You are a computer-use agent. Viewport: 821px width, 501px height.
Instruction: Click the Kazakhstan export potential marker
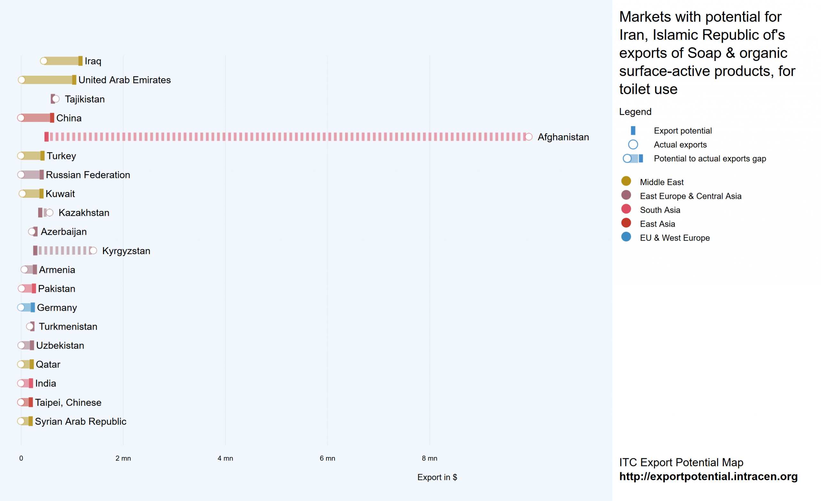(x=40, y=213)
